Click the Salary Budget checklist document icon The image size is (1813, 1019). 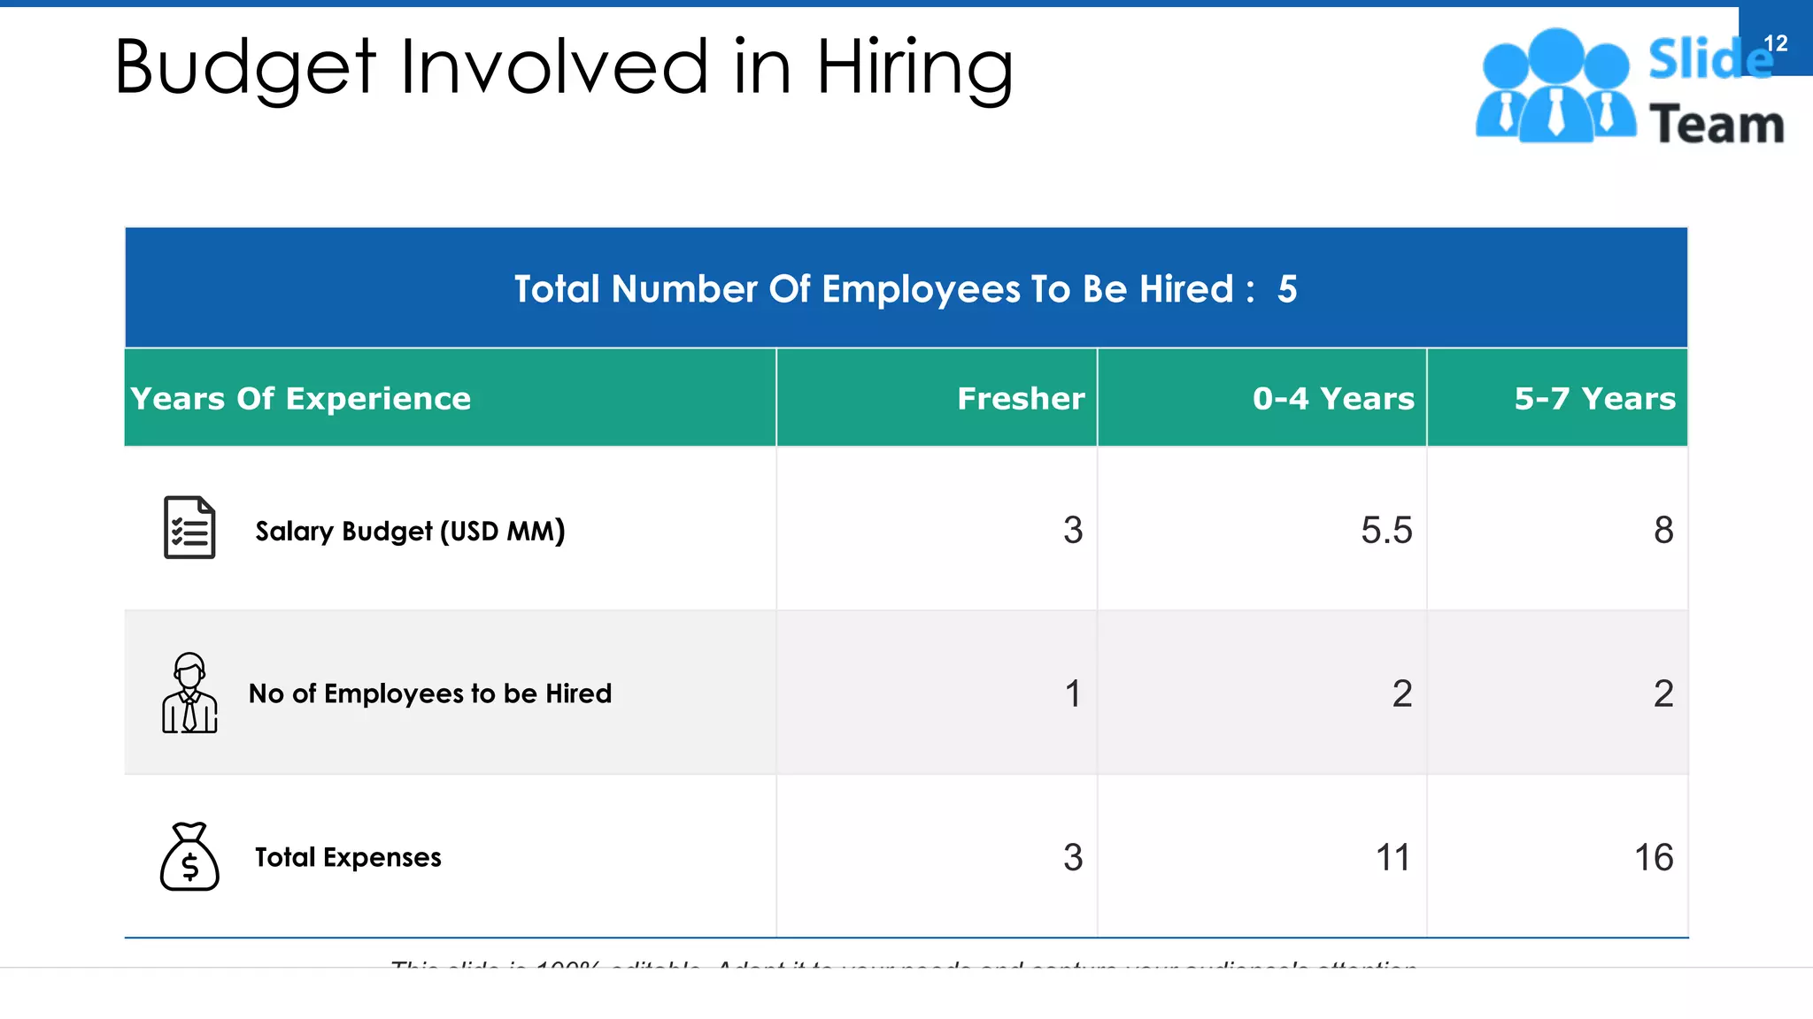tap(189, 528)
